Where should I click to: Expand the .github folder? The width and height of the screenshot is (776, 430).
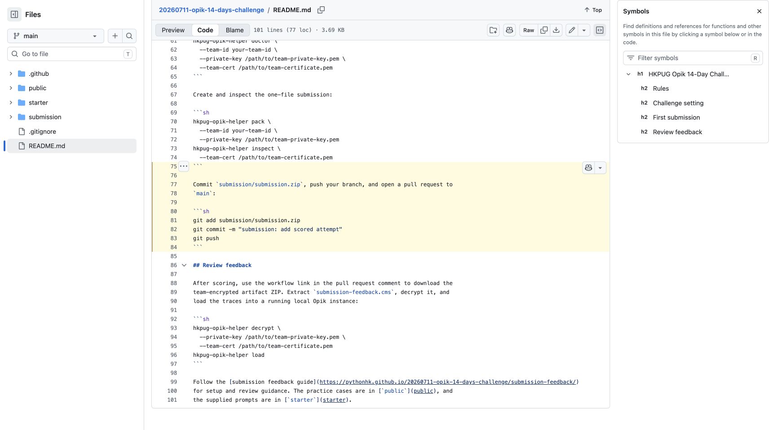11,74
